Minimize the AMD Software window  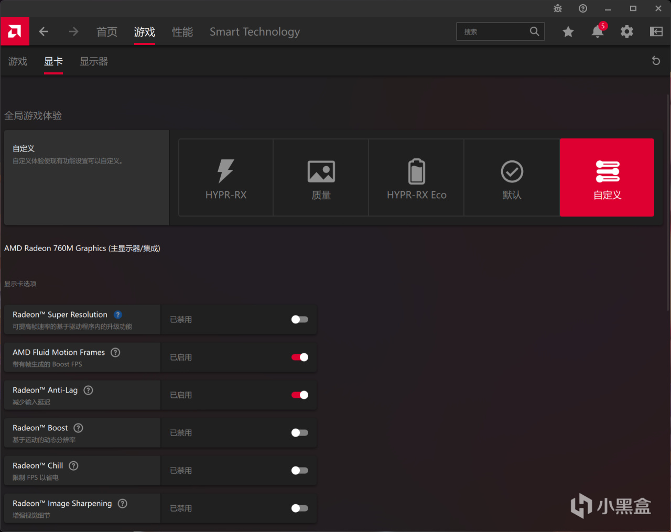(608, 8)
